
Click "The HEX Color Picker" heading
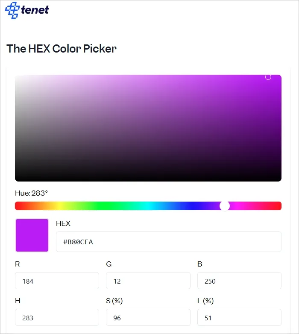click(62, 49)
